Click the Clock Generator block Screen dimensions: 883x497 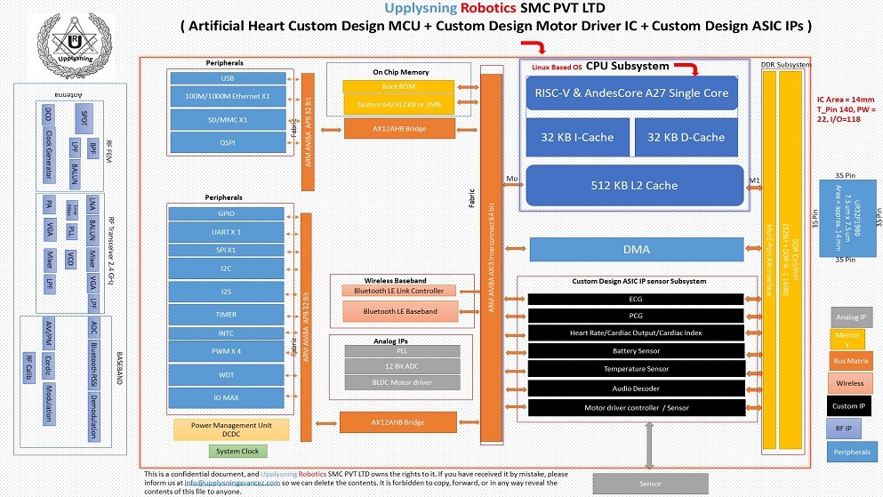tap(48, 155)
